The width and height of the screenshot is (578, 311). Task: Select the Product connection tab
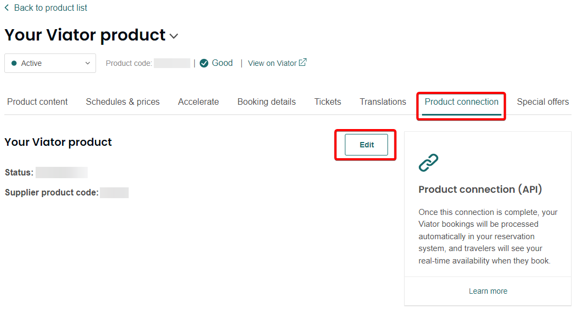click(461, 102)
